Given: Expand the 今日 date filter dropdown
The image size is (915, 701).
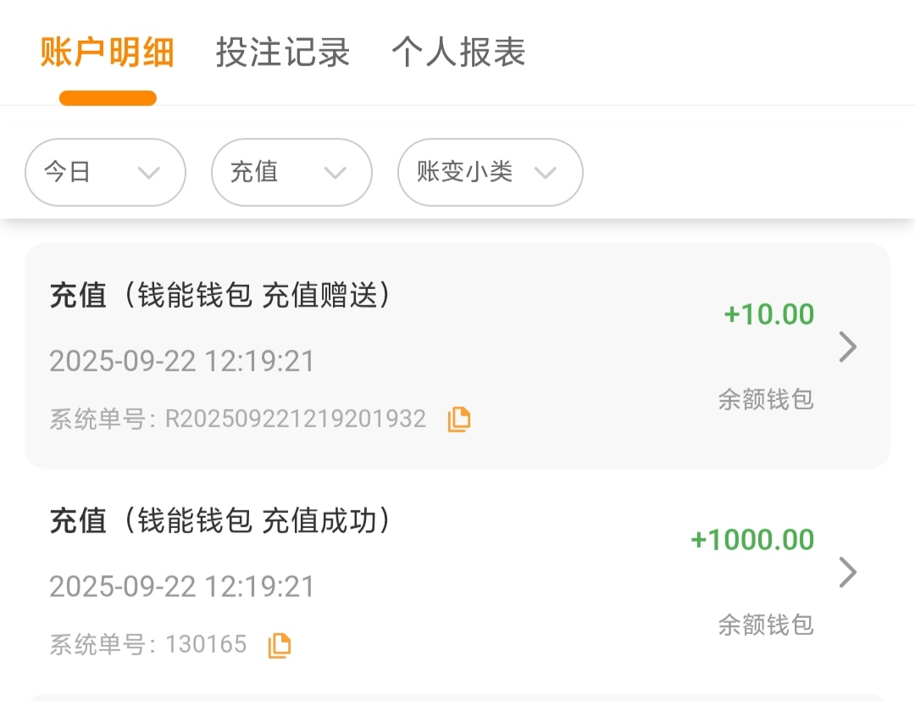Looking at the screenshot, I should (x=105, y=172).
